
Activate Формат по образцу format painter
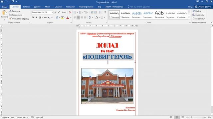[19, 19]
